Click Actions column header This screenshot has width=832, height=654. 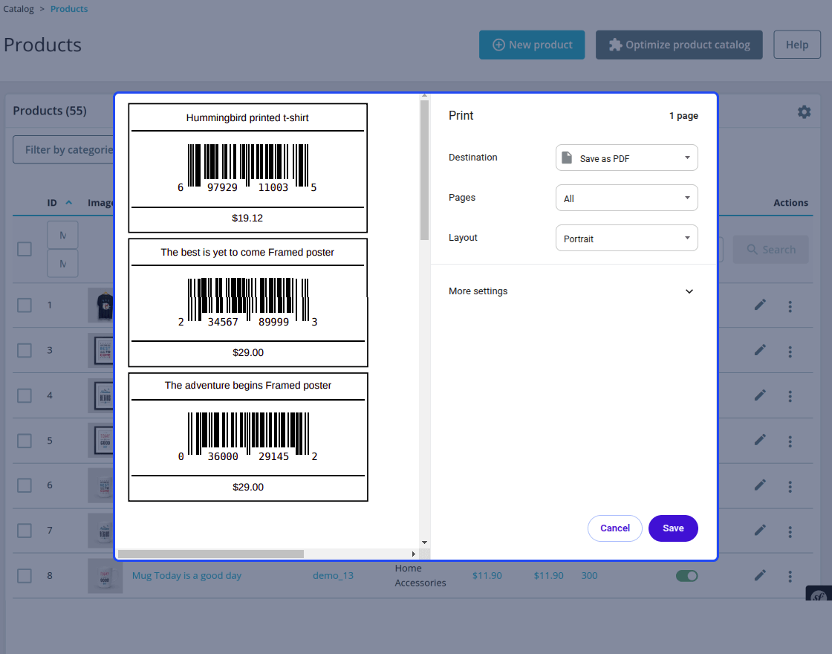790,203
